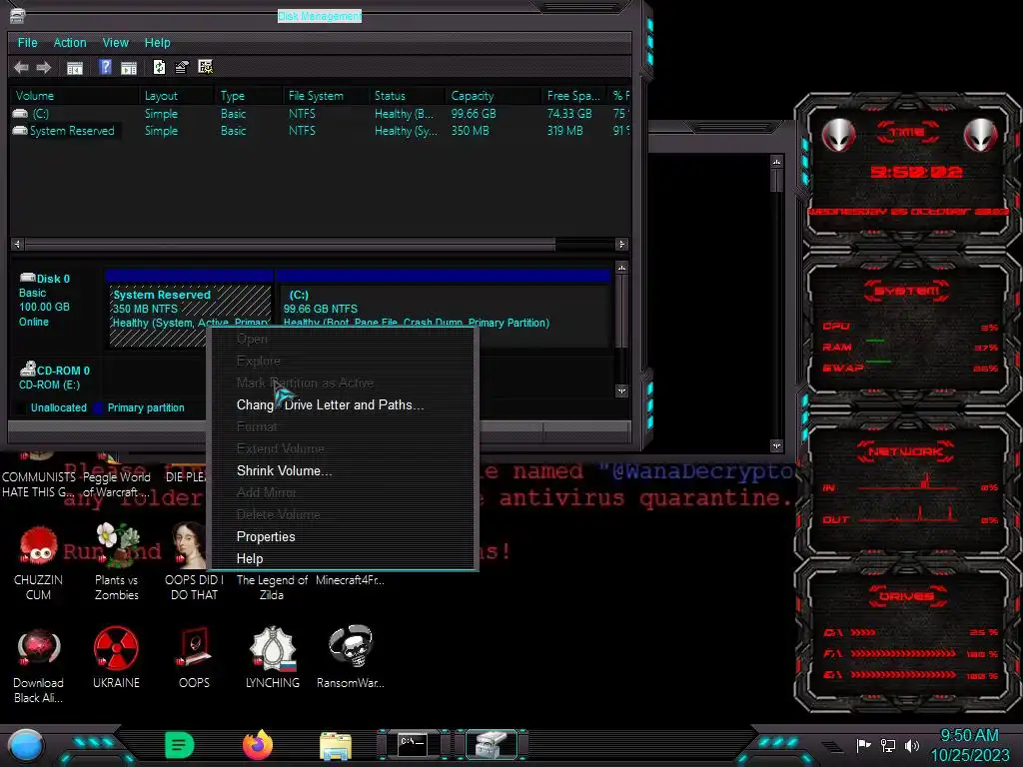Click the disk view scroll-down arrow
The image size is (1023, 767).
coord(621,390)
